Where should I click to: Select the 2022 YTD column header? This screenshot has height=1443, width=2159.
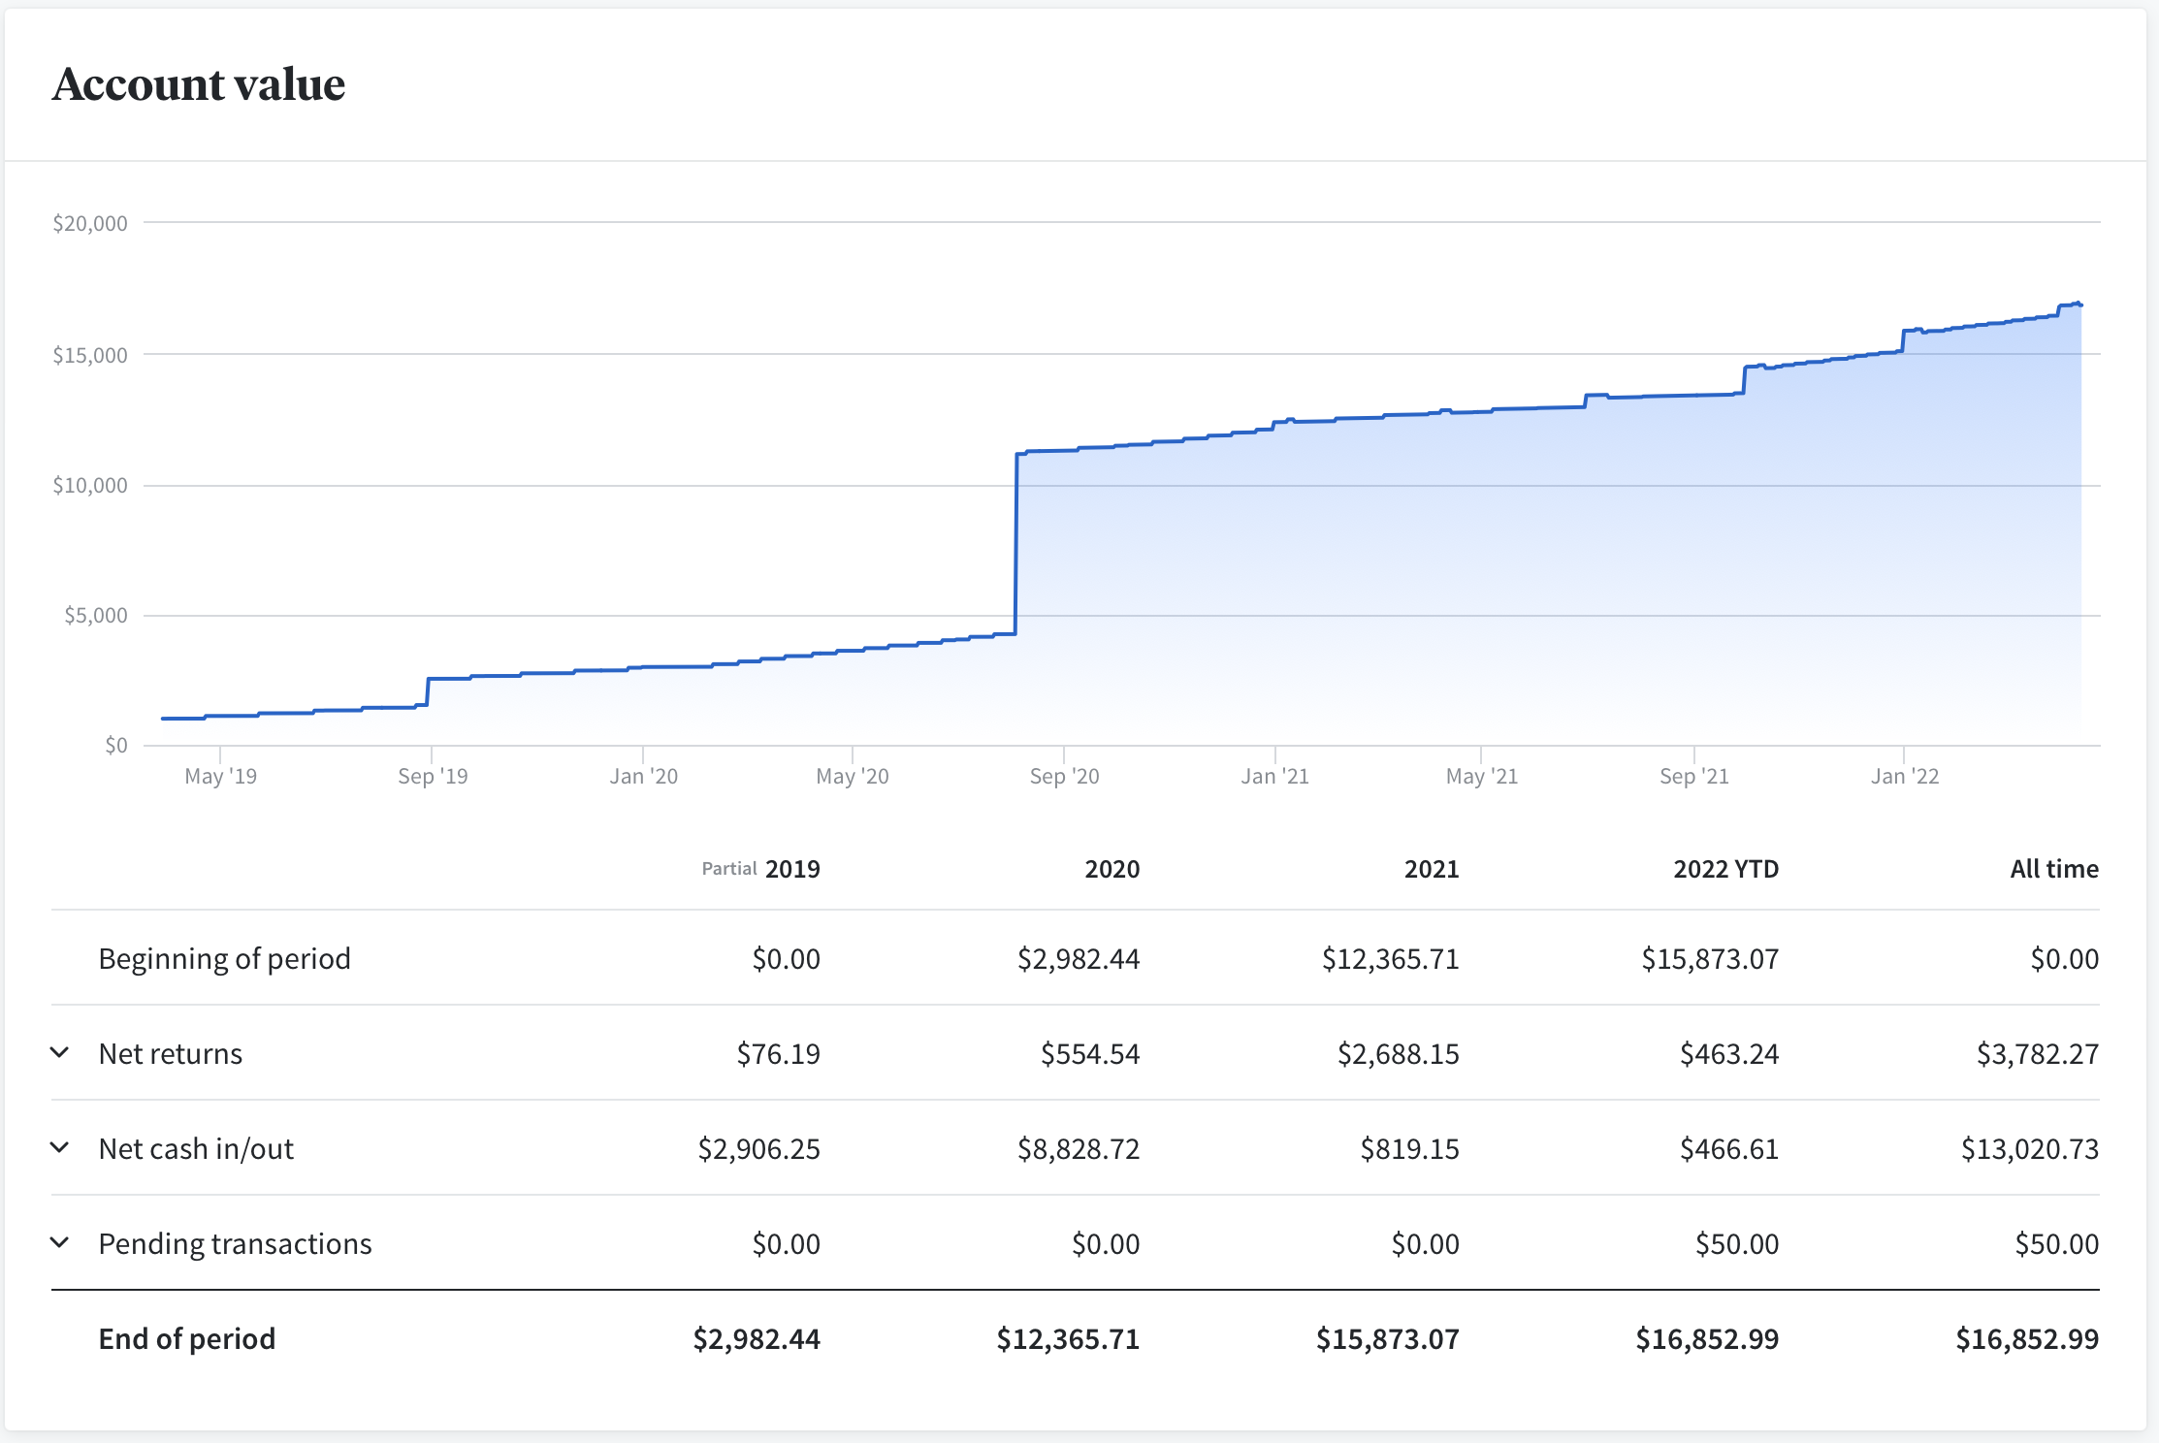pos(1726,869)
